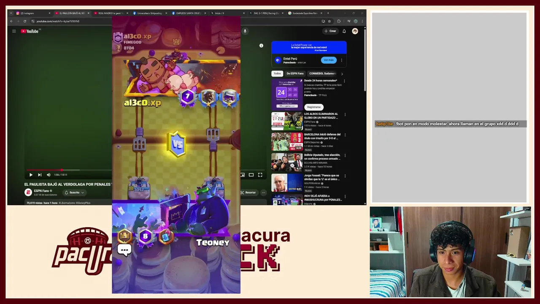This screenshot has width=540, height=304.
Task: Open the 'Desde 24 horas semanales' ad thumbnail
Action: pyautogui.click(x=287, y=94)
